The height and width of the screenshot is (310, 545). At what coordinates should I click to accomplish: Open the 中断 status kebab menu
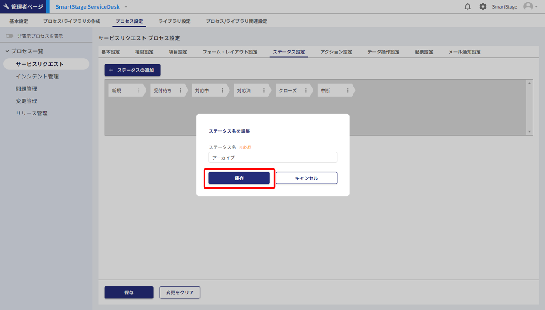coord(347,90)
